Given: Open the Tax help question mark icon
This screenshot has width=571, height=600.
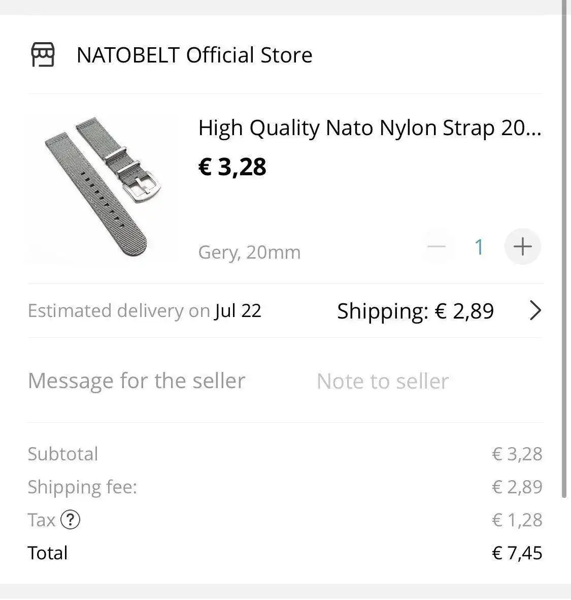Looking at the screenshot, I should pyautogui.click(x=71, y=520).
